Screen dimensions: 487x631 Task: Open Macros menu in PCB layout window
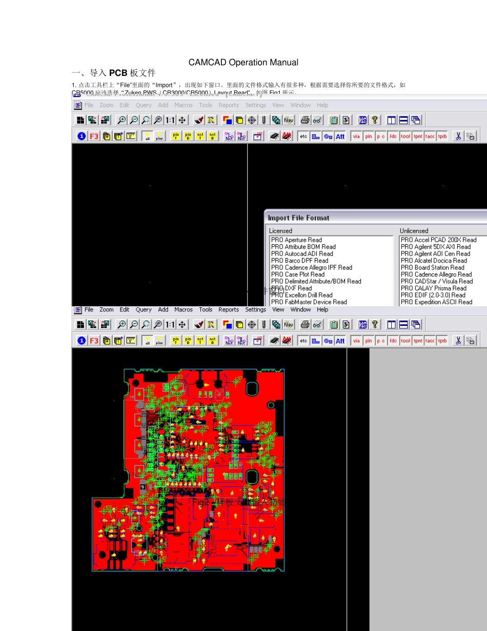[184, 309]
